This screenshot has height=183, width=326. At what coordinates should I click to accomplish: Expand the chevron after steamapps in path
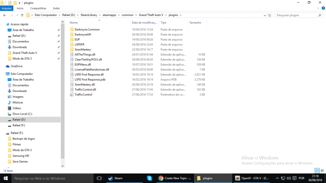(x=119, y=15)
